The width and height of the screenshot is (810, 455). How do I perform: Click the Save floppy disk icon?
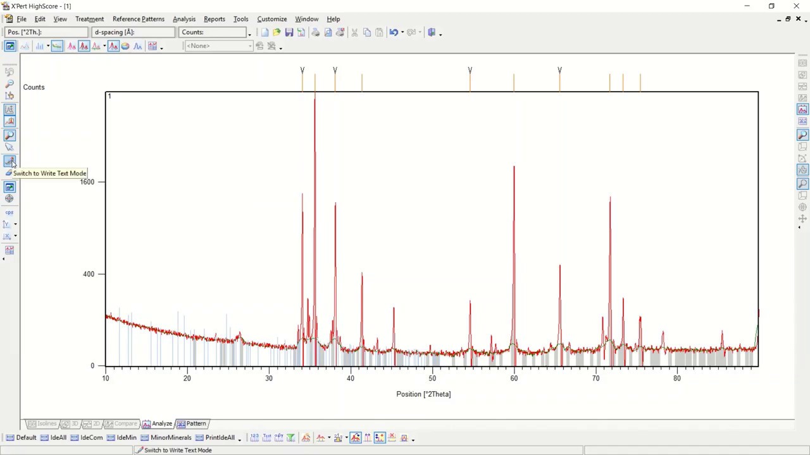tap(289, 32)
